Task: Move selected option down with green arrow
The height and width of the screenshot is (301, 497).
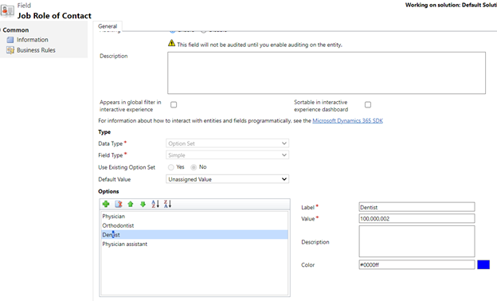Action: tap(143, 204)
